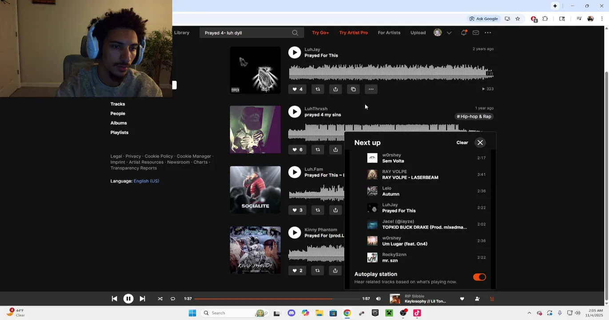Skip to previous track in player bar
Image resolution: width=609 pixels, height=320 pixels.
[114, 299]
